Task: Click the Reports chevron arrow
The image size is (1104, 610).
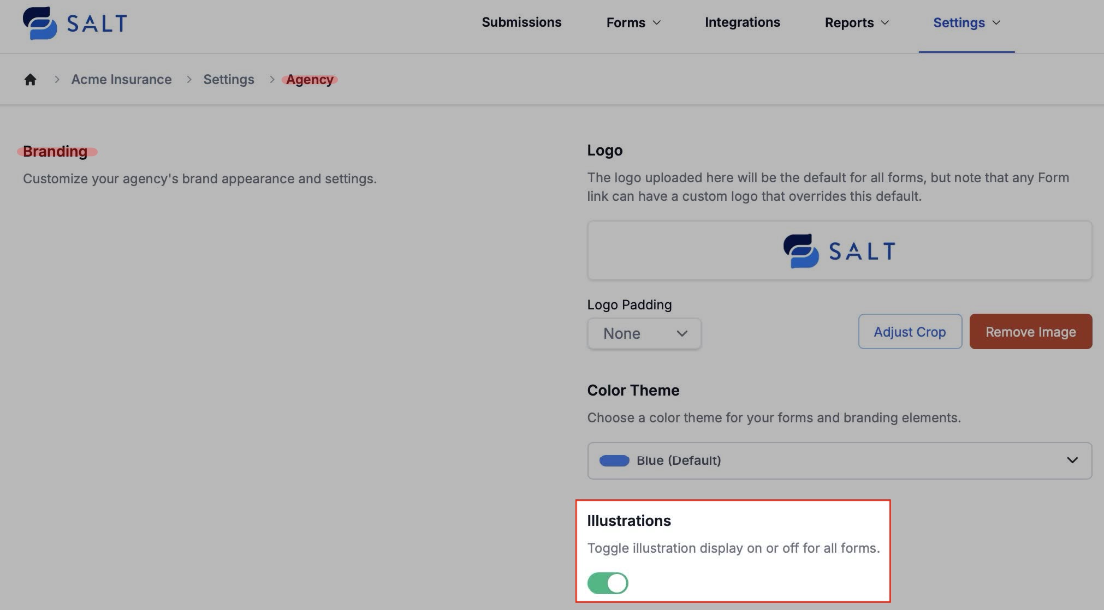Action: (885, 22)
